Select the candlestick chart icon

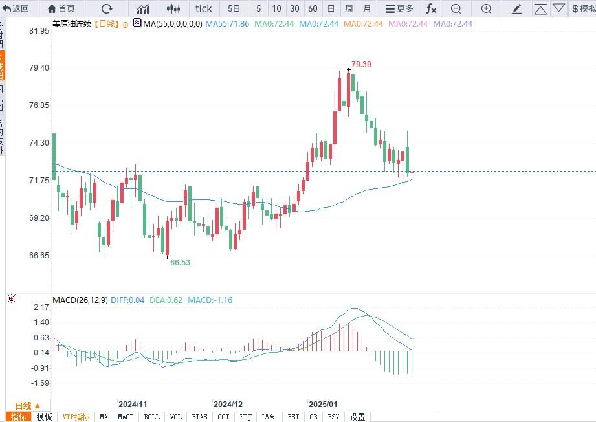[173, 8]
